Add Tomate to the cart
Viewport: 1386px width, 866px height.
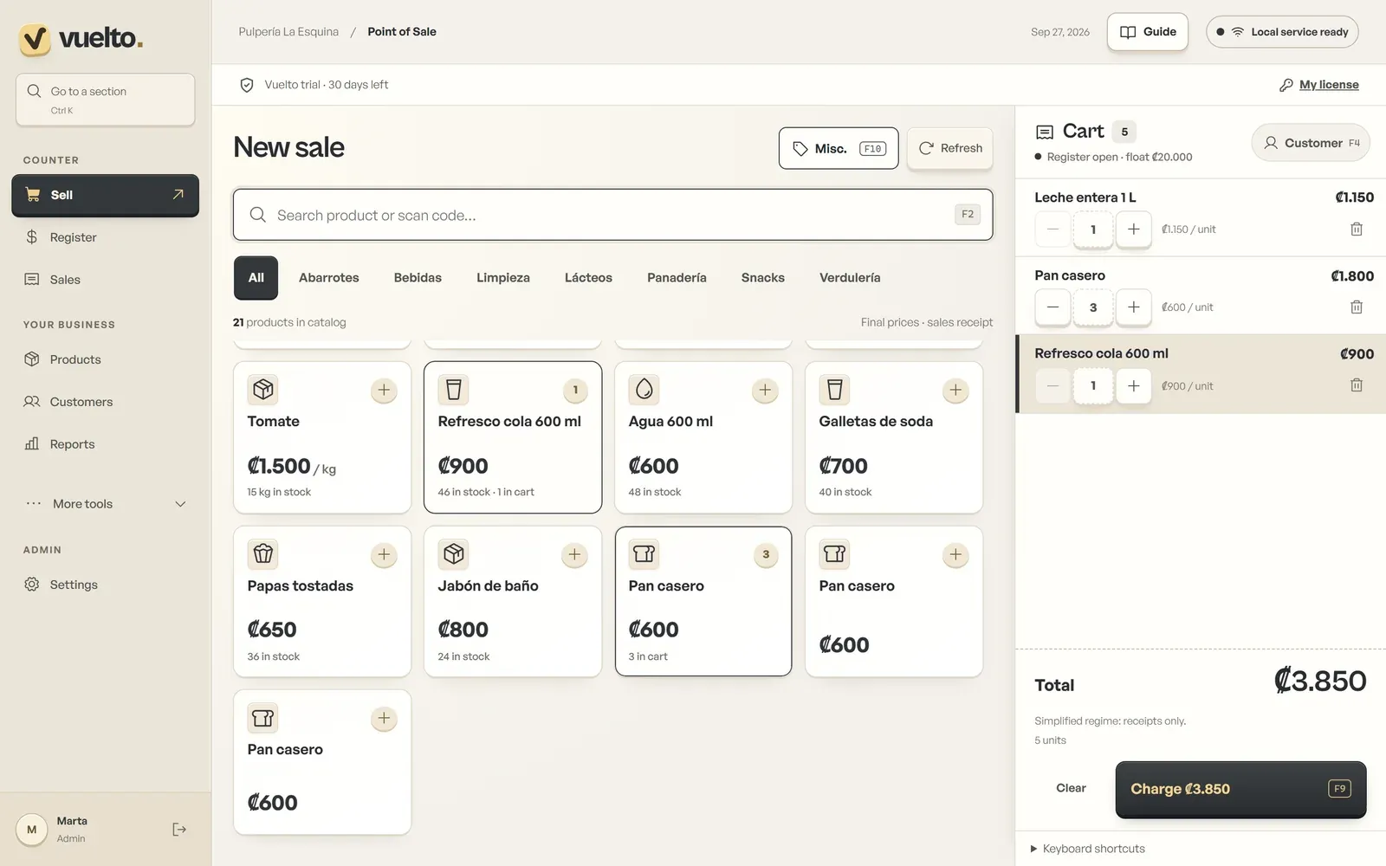[x=384, y=391]
